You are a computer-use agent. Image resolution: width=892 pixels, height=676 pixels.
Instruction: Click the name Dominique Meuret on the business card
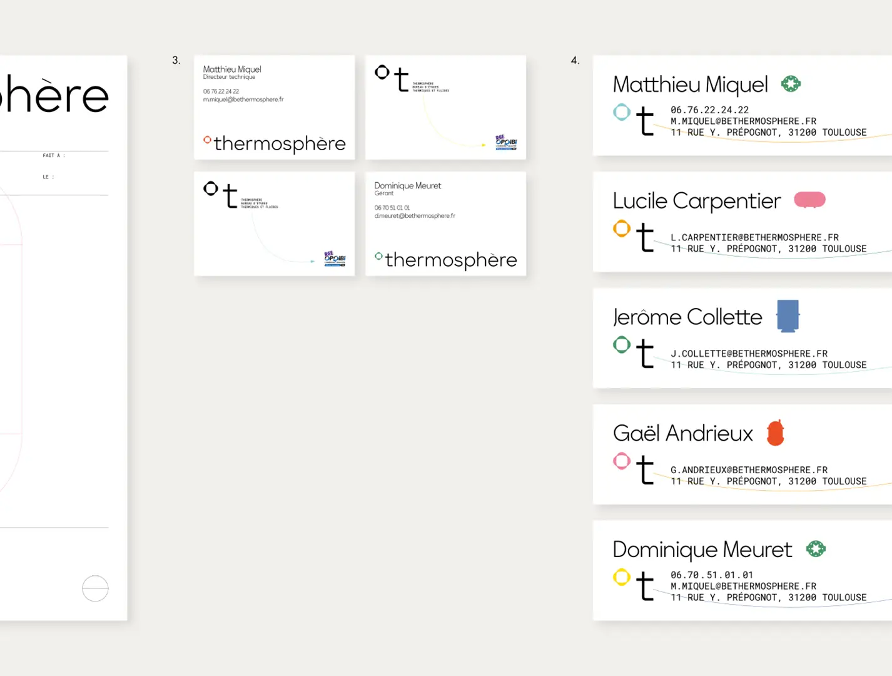pyautogui.click(x=408, y=185)
